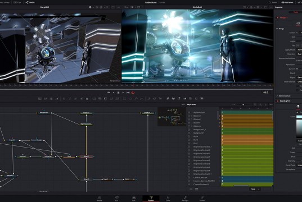The image size is (302, 202).
Task: Switch to the Fairlight page
Action: coord(185,199)
